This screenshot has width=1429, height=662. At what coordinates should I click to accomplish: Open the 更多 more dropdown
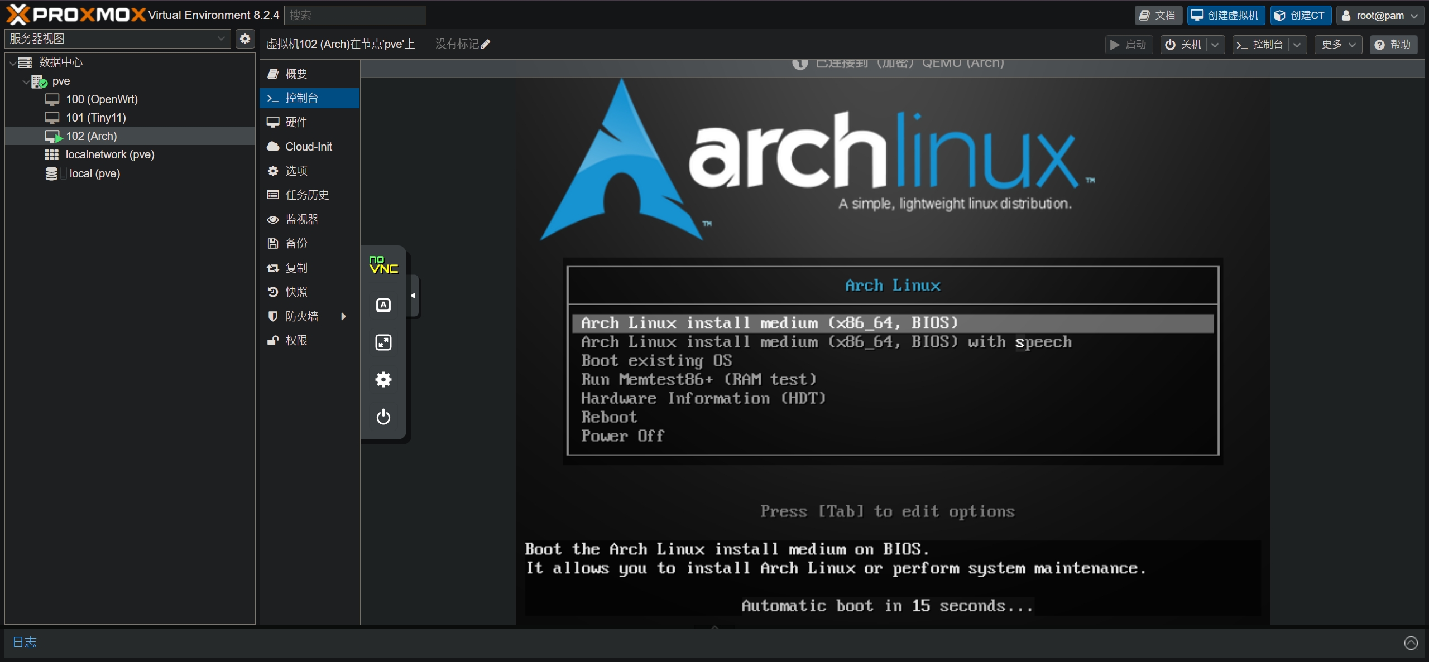click(1338, 45)
